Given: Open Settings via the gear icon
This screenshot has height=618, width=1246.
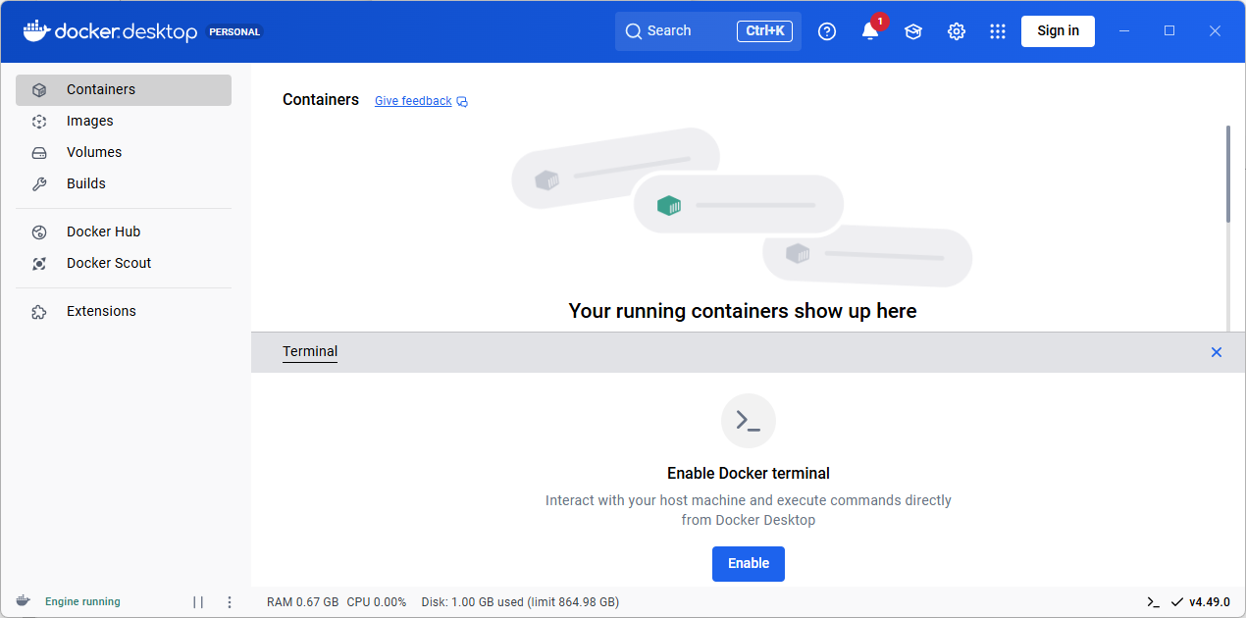Looking at the screenshot, I should (x=957, y=31).
